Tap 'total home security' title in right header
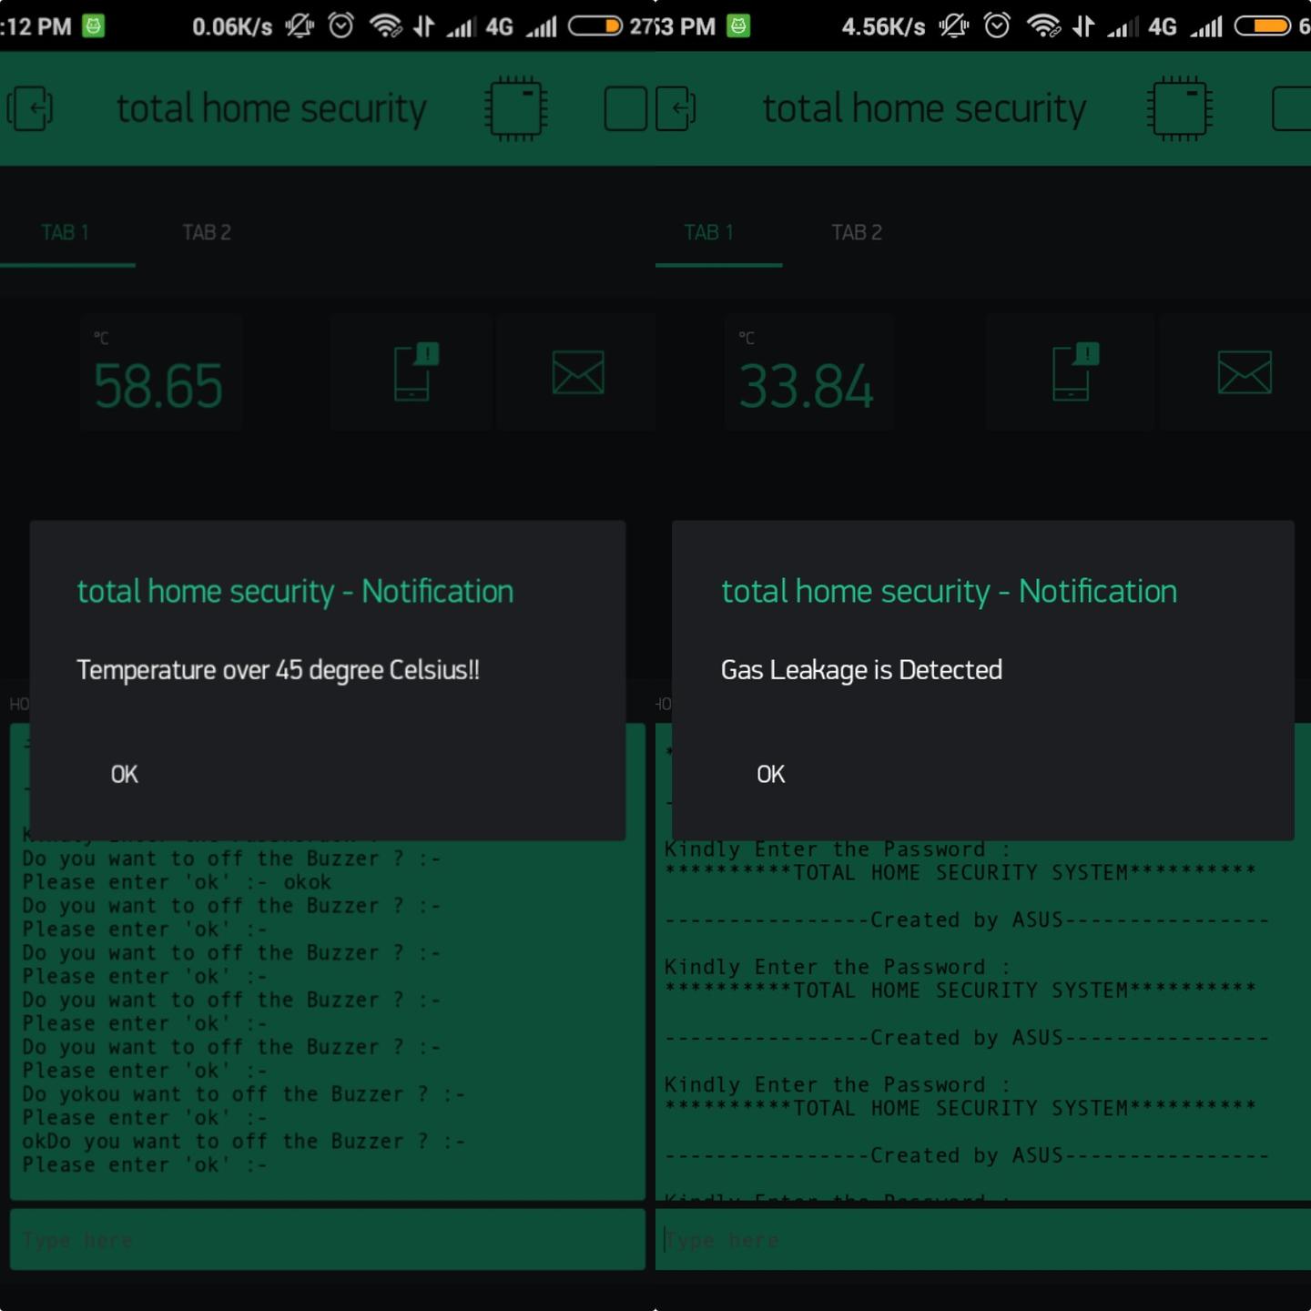1311x1311 pixels. click(x=924, y=109)
